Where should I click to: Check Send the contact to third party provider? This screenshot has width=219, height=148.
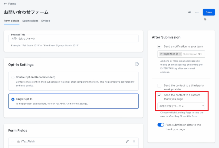click(x=159, y=86)
